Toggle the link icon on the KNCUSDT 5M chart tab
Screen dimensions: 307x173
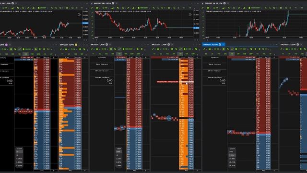pos(113,3)
